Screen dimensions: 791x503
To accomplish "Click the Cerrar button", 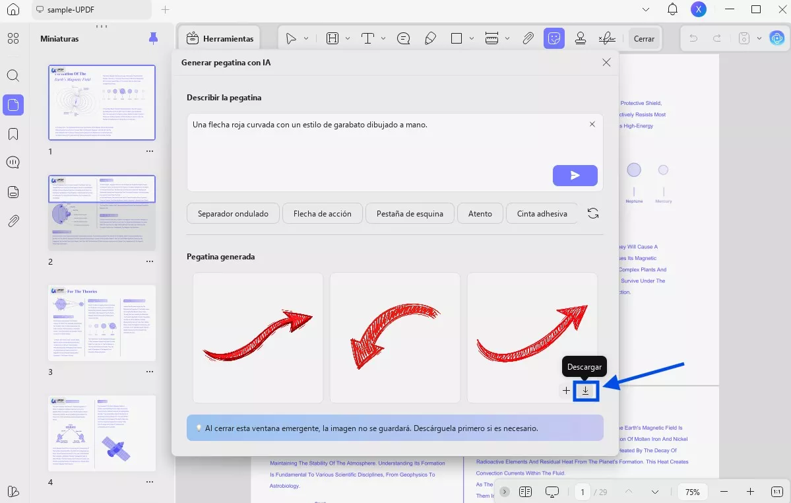I will pos(644,38).
